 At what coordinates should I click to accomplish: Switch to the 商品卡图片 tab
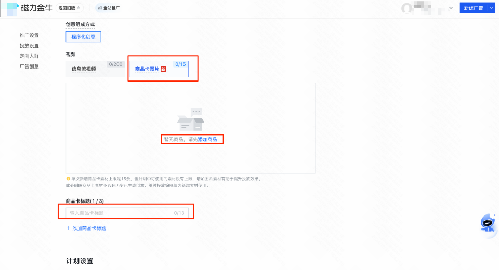click(x=147, y=69)
